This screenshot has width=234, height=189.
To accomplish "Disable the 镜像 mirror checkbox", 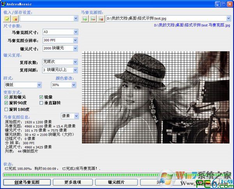I will 41,97.
